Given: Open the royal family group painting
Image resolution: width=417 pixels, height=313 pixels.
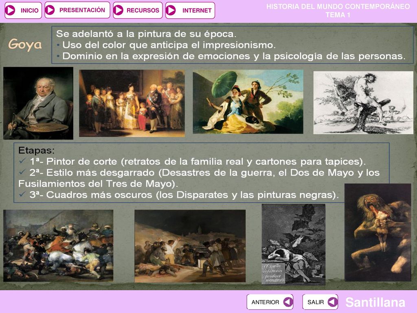Looking at the screenshot, I should coord(132,103).
